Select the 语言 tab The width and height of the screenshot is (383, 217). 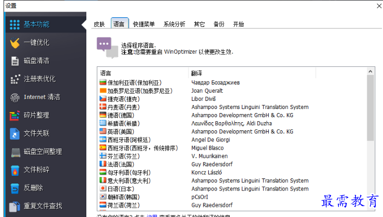click(x=119, y=24)
